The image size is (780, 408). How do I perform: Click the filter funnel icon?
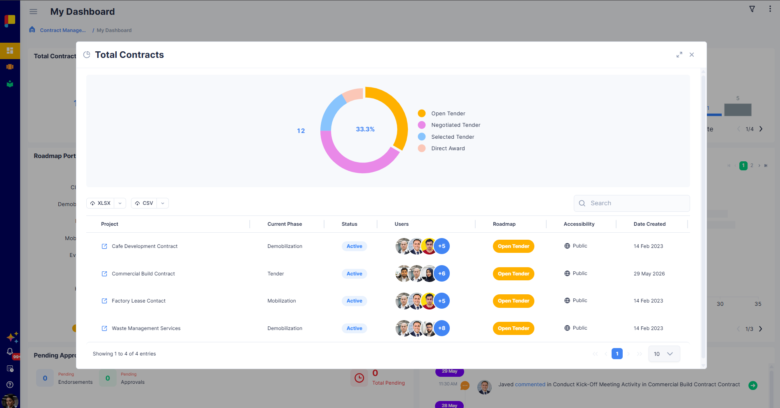click(x=752, y=9)
